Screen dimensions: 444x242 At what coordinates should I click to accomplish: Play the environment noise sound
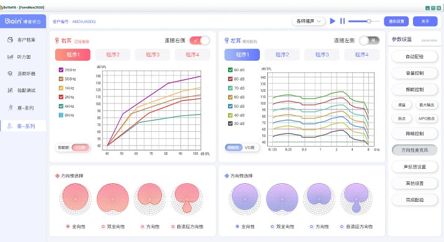click(x=333, y=21)
